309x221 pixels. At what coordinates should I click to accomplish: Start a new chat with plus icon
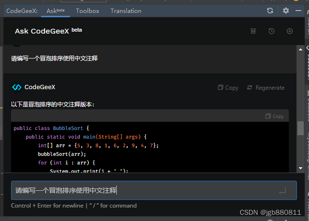pyautogui.click(x=290, y=31)
